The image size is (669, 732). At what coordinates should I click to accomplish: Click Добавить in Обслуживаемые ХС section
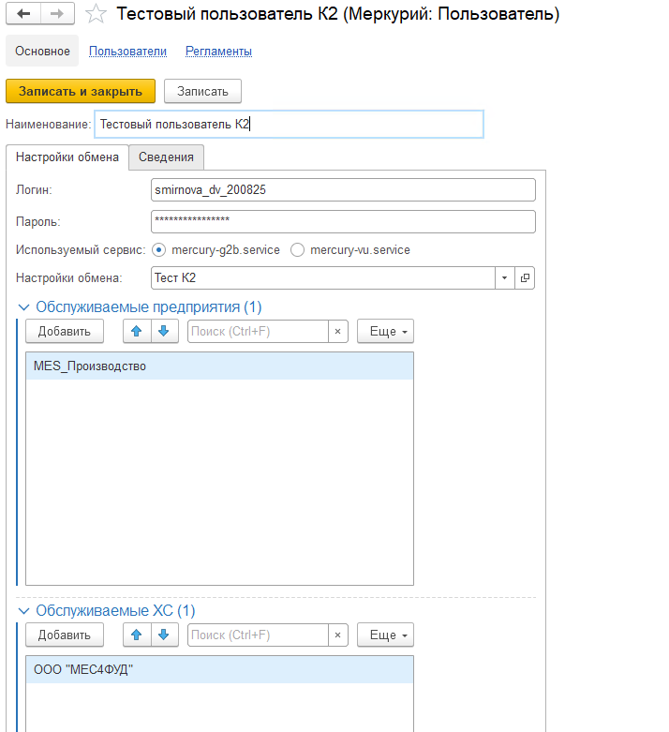click(64, 635)
